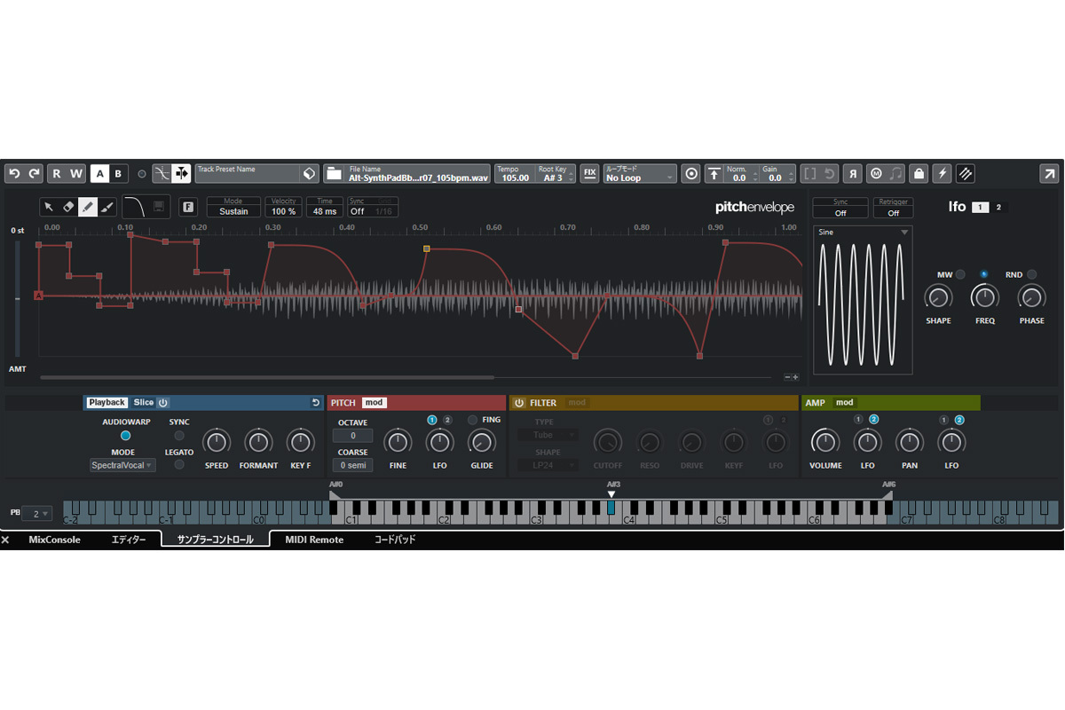Screen dimensions: 1065x710
Task: Select the Draw tool for the pitch envelope
Action: [x=88, y=206]
